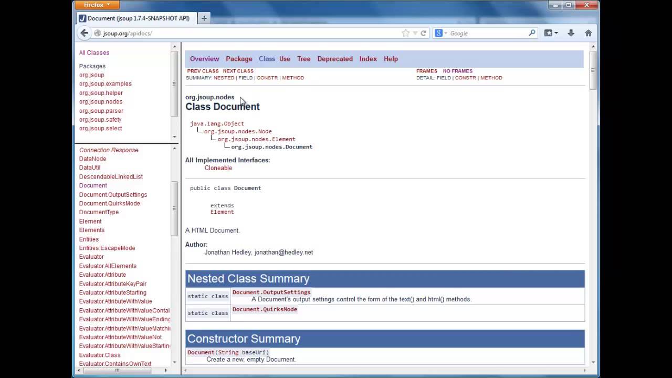Viewport: 672px width, 378px height.
Task: Go to the browser home icon
Action: point(588,33)
